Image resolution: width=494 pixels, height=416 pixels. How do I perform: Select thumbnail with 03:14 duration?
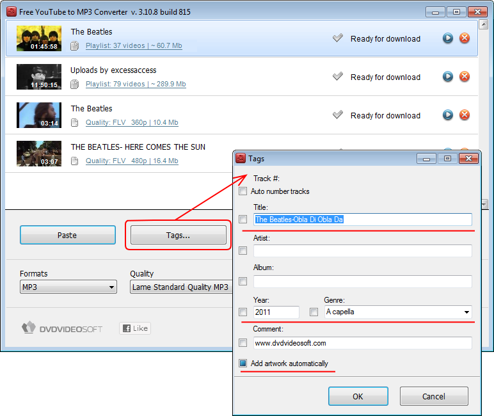point(39,115)
